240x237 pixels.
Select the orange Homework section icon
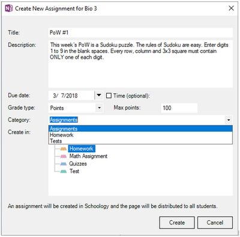click(x=64, y=149)
